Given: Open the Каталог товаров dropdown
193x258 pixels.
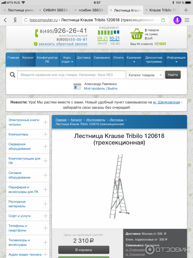Looking at the screenshot, I should click(145, 75).
